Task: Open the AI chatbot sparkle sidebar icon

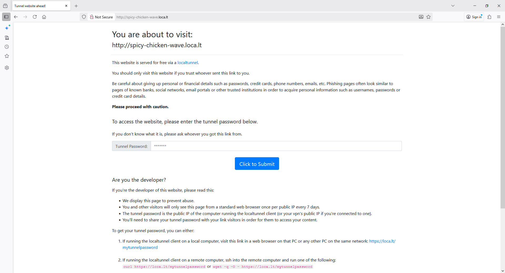Action: [x=7, y=28]
